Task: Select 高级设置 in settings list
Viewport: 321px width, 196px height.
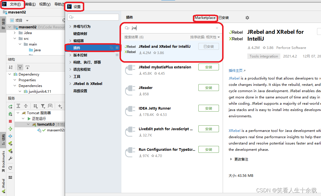Action: tap(80, 91)
